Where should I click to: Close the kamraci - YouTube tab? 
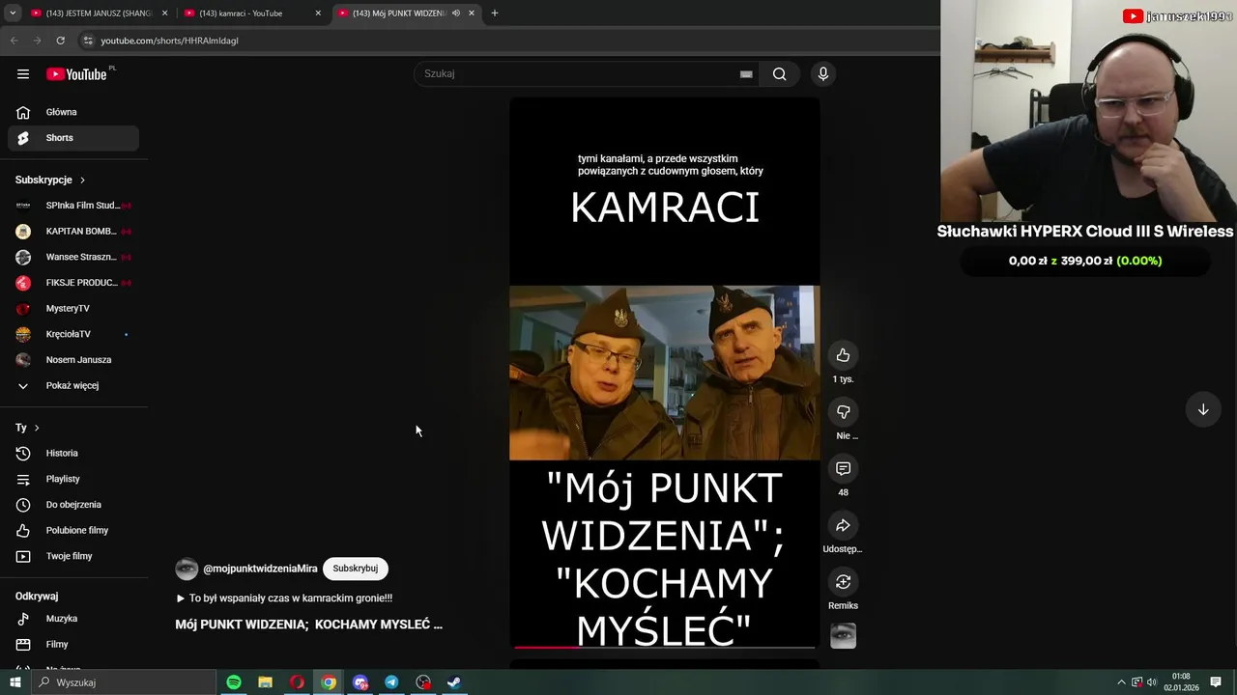tap(318, 14)
